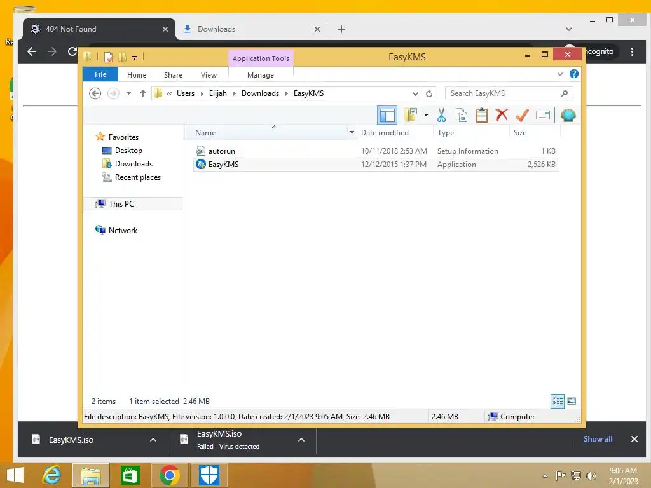Open the View ribbon tab
651x488 pixels.
[x=209, y=75]
